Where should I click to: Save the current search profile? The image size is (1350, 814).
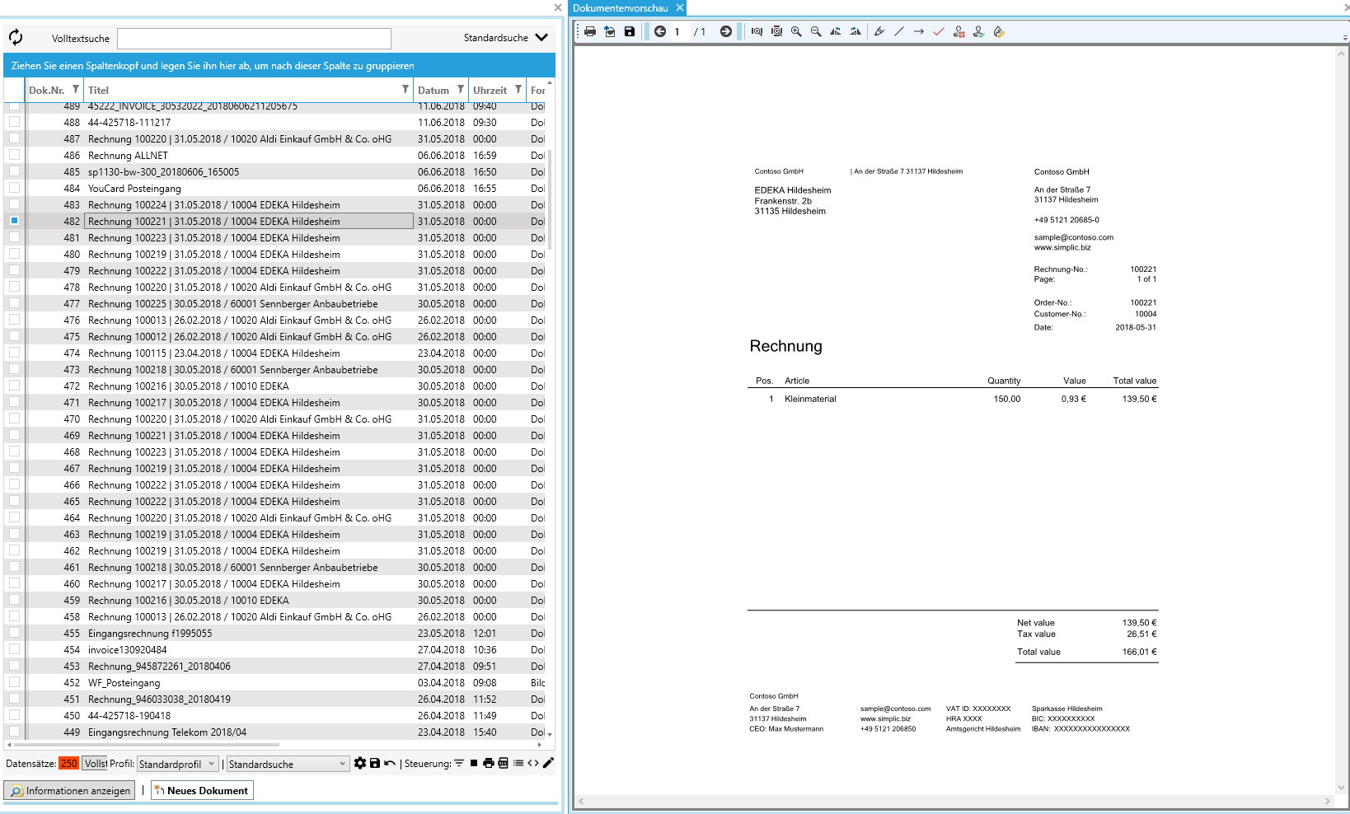click(x=375, y=763)
